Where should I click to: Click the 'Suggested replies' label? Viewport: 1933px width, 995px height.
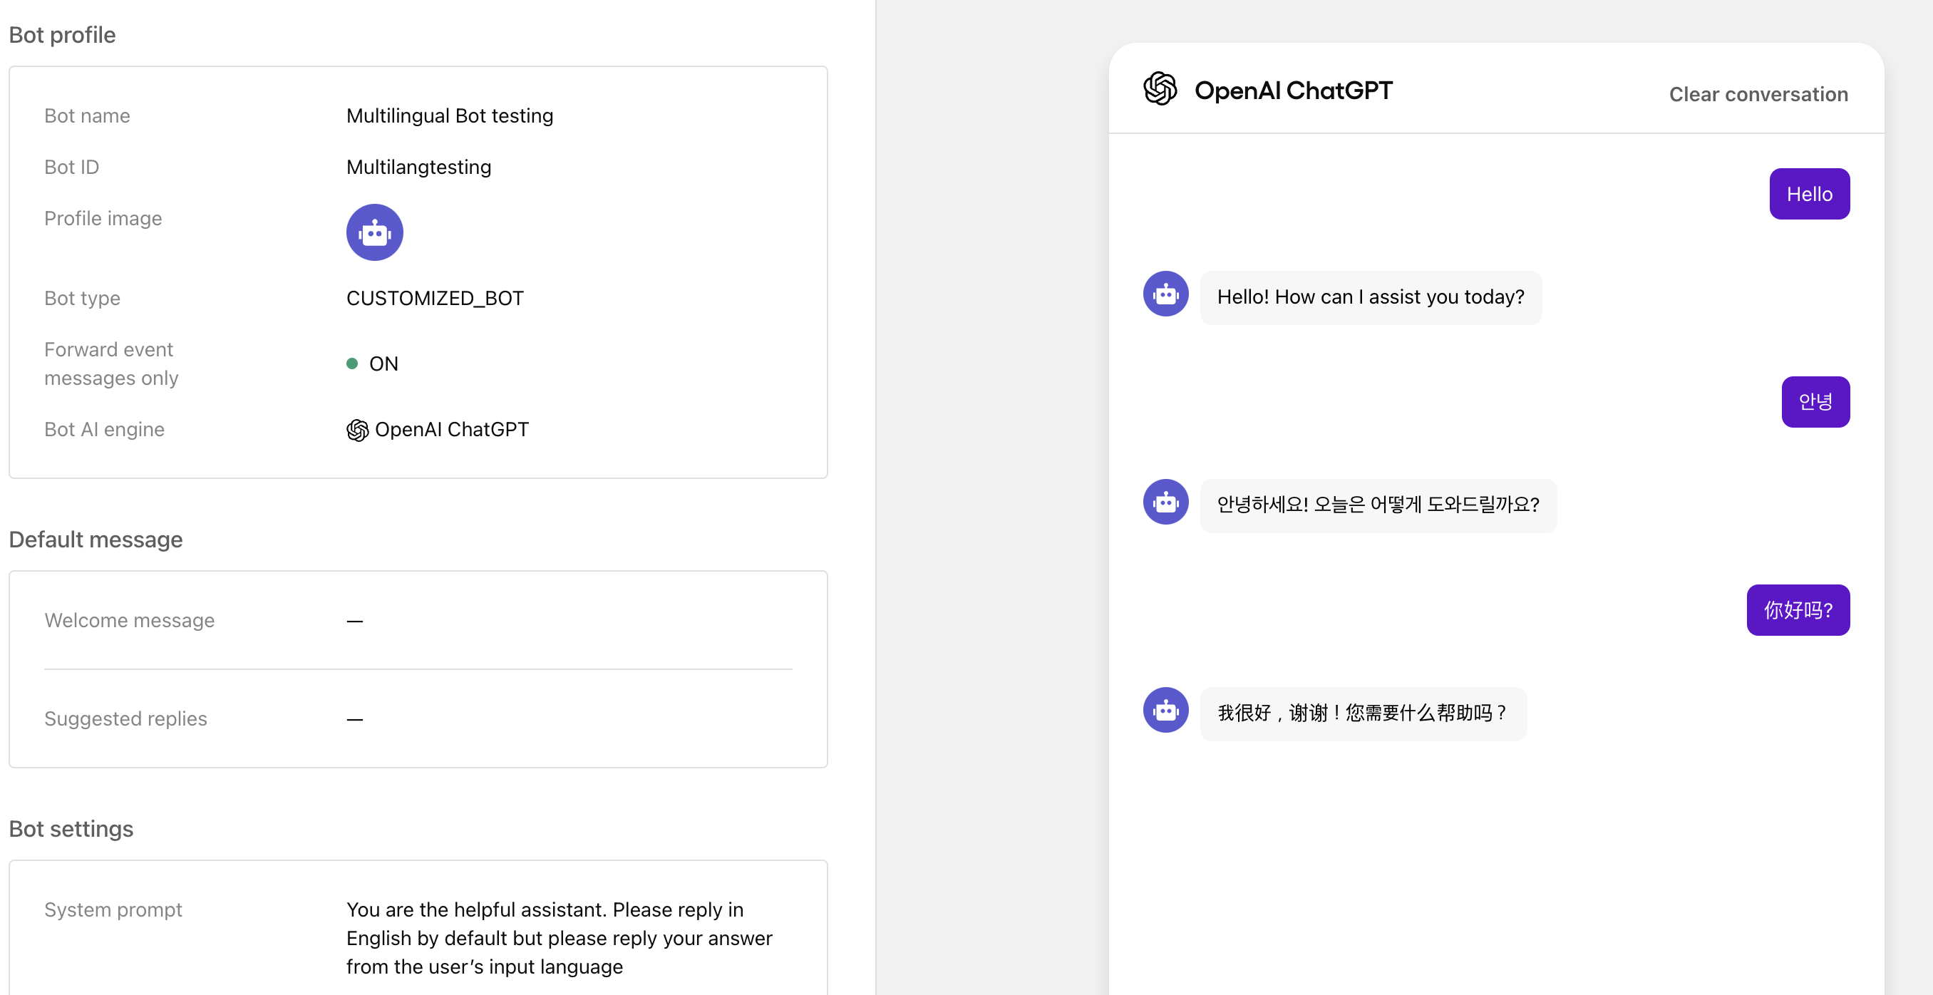[125, 719]
